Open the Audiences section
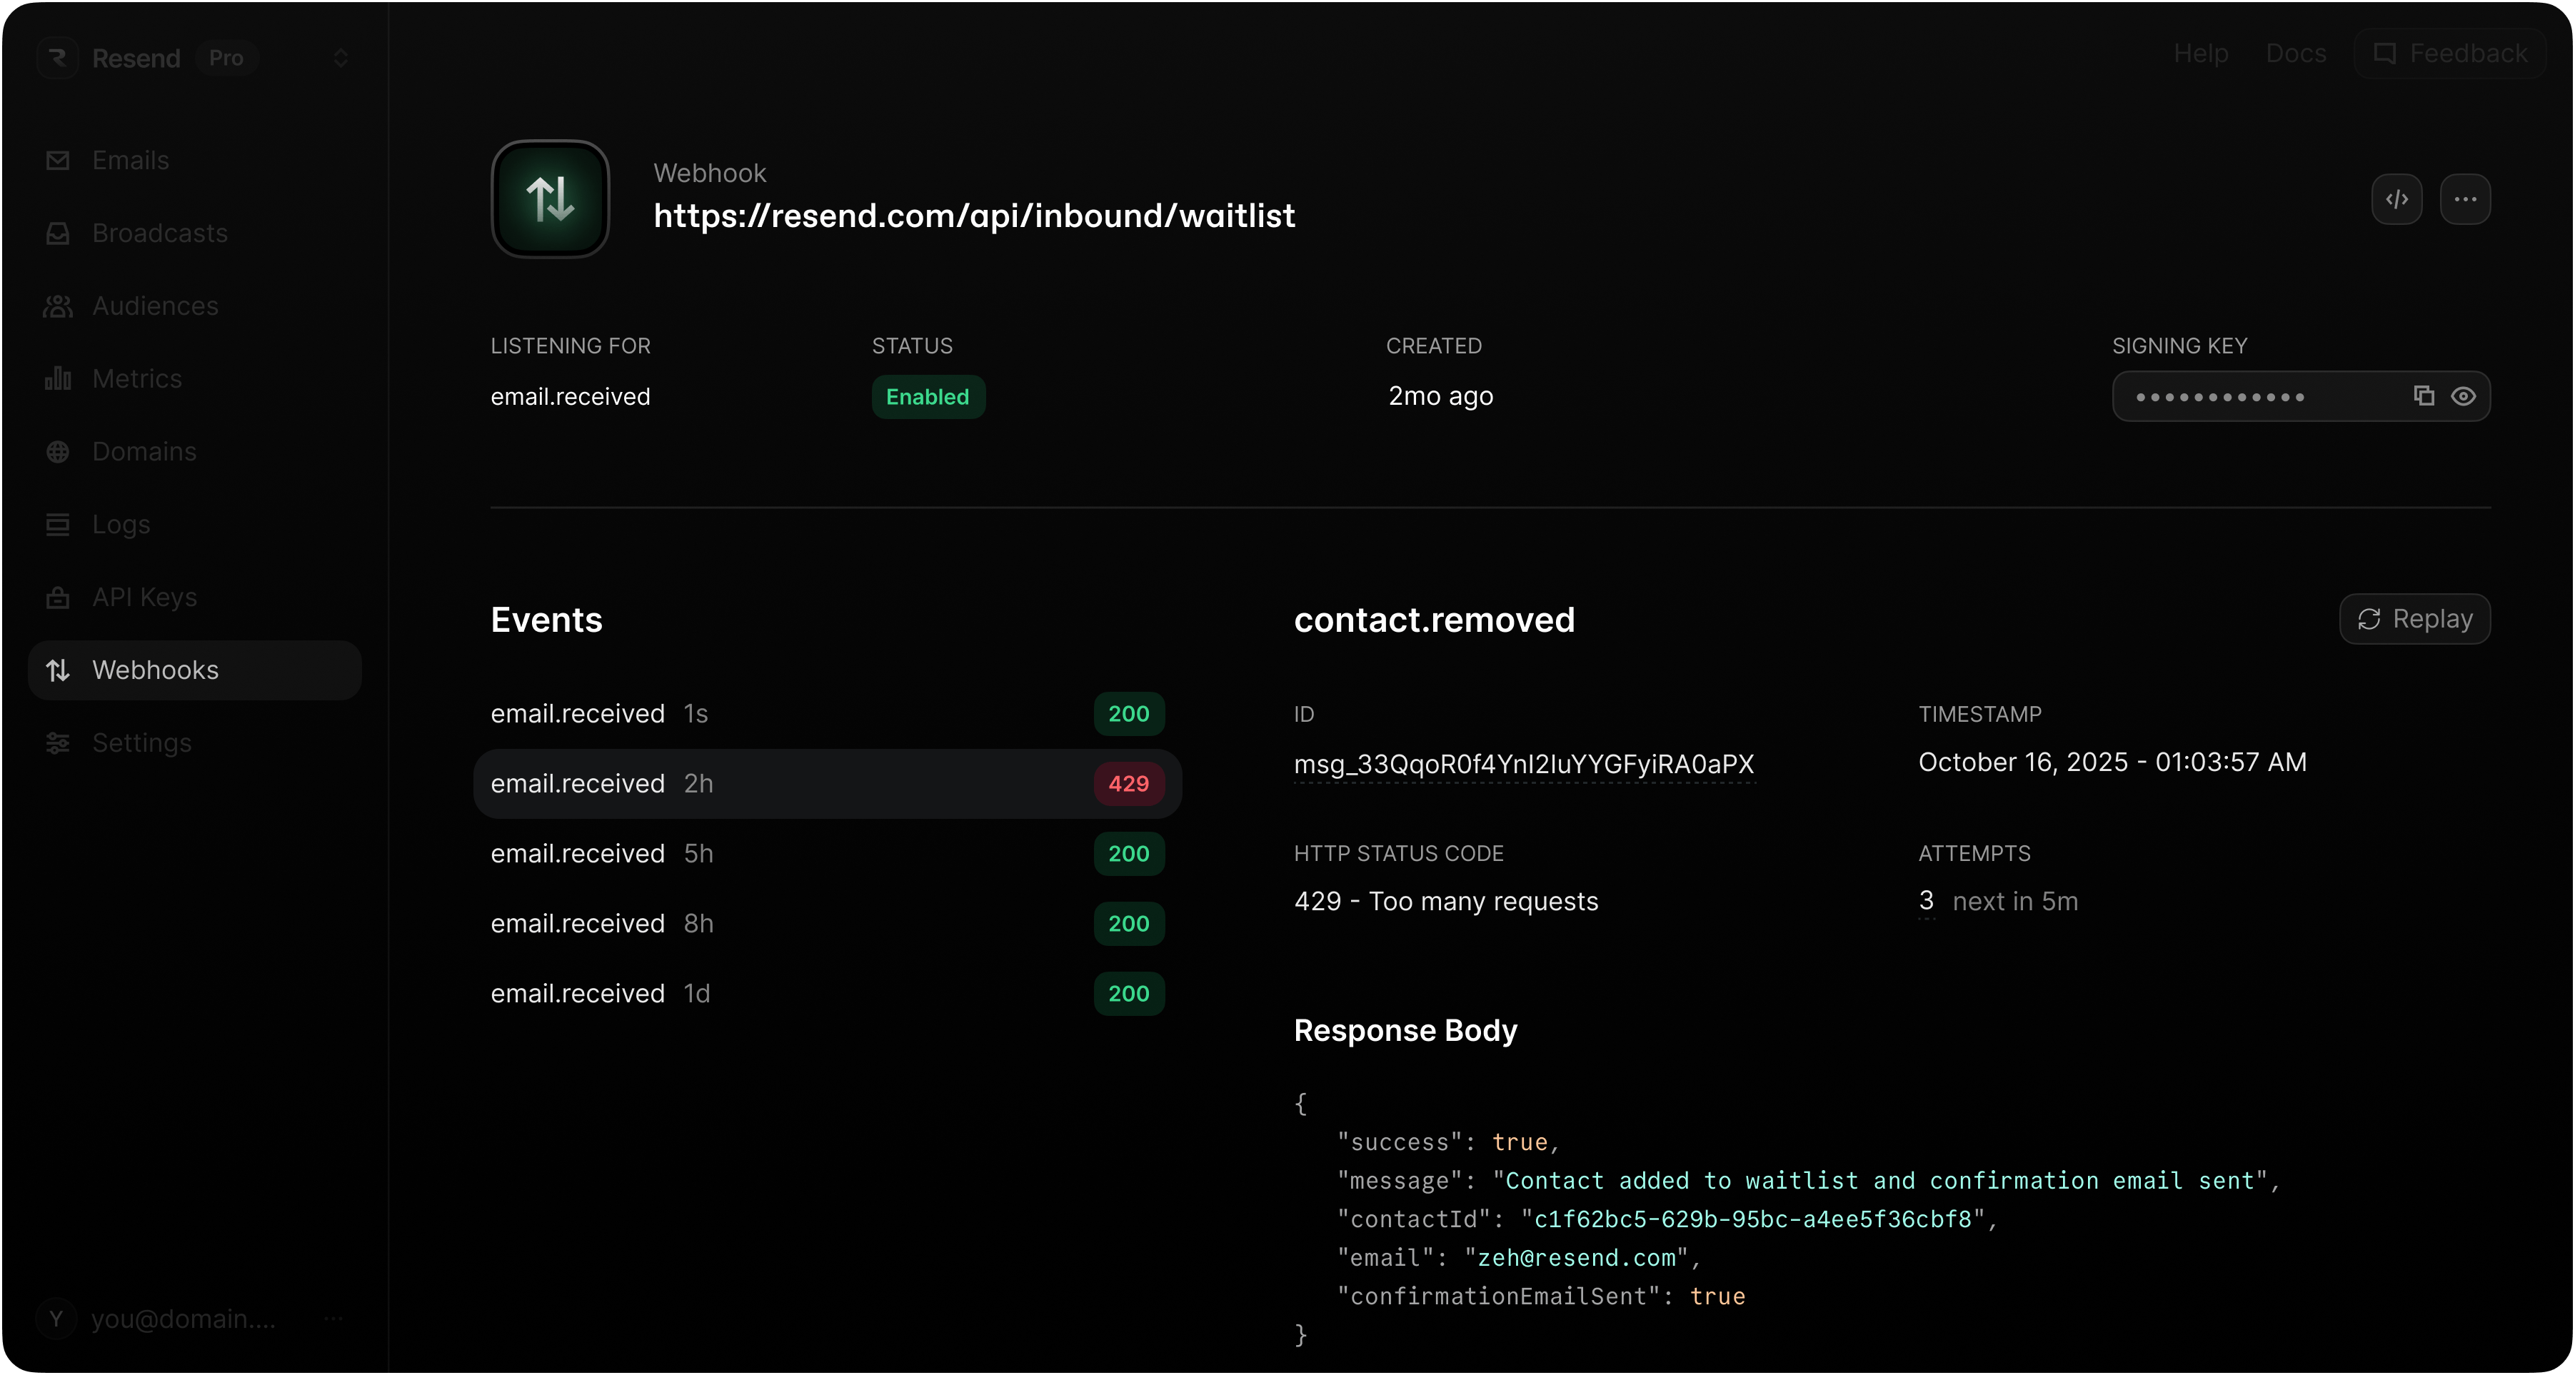This screenshot has height=1375, width=2575. [x=154, y=306]
